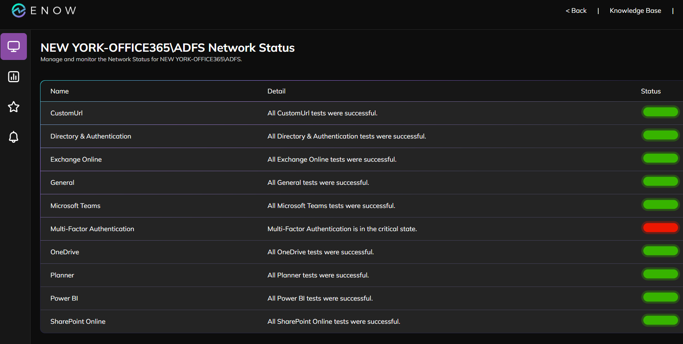Screen dimensions: 683x344
Task: Click the Detail column header
Action: click(276, 91)
